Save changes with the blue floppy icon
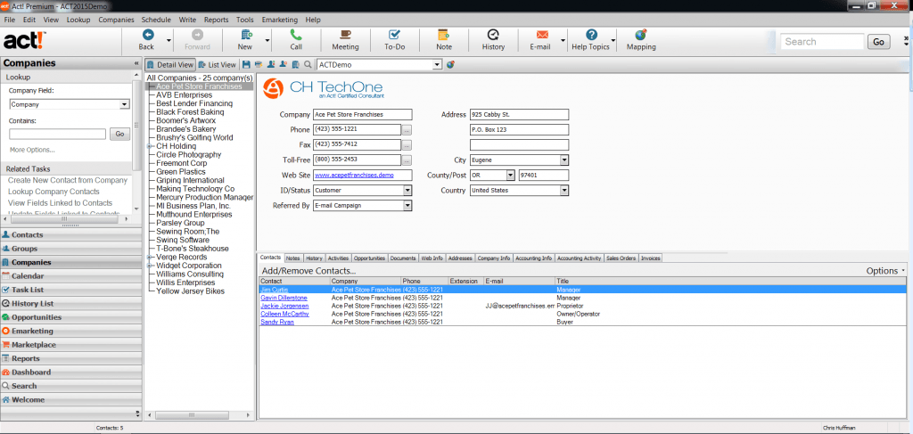The height and width of the screenshot is (434, 913). click(x=247, y=64)
